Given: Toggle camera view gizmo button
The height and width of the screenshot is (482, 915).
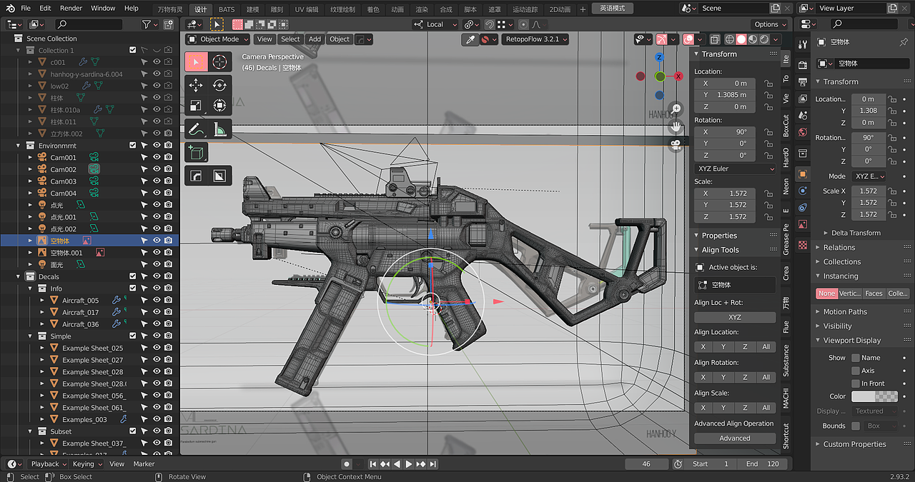Looking at the screenshot, I should tap(676, 144).
